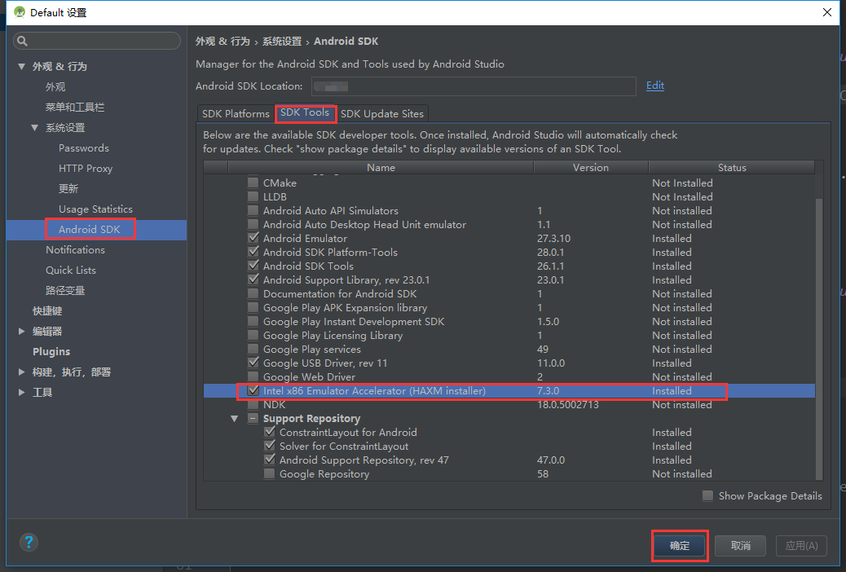Select the Google Web Driver row

(x=509, y=376)
